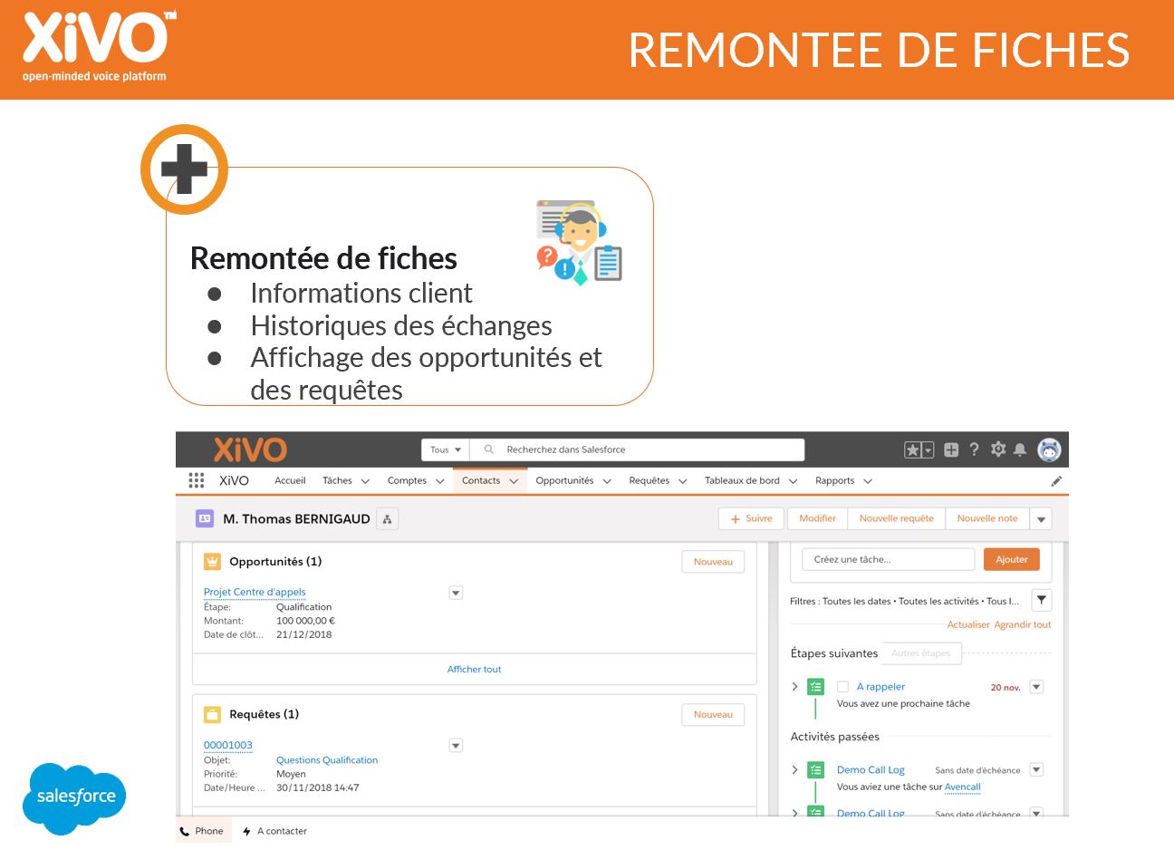Image resolution: width=1174 pixels, height=850 pixels.
Task: Click the A rappeler task icon
Action: tap(816, 687)
